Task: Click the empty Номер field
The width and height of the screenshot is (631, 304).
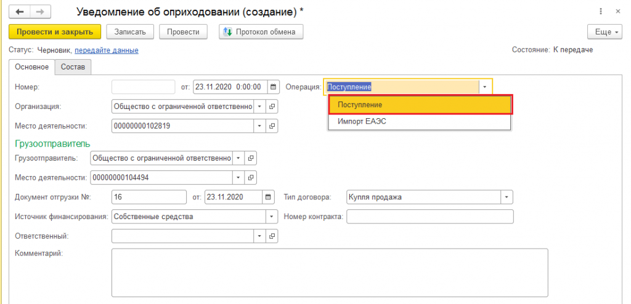Action: point(143,87)
